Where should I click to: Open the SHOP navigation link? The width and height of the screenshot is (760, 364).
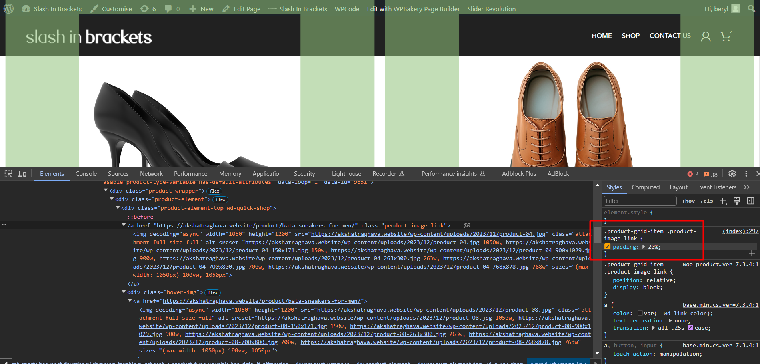click(x=630, y=36)
